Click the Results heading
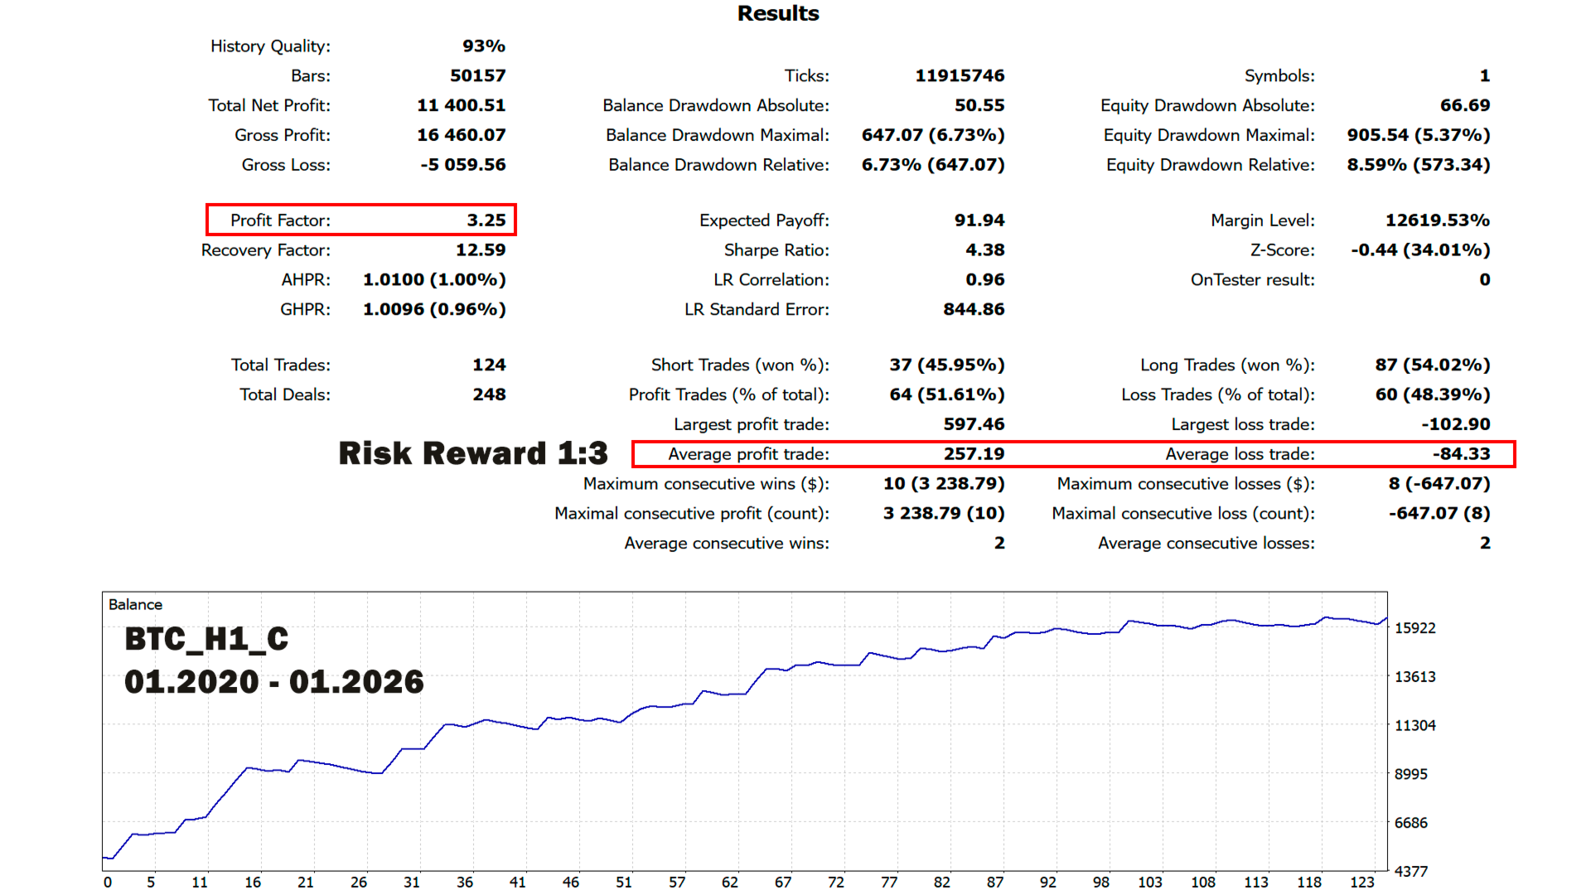Viewport: 1591px width, 895px height. click(777, 14)
